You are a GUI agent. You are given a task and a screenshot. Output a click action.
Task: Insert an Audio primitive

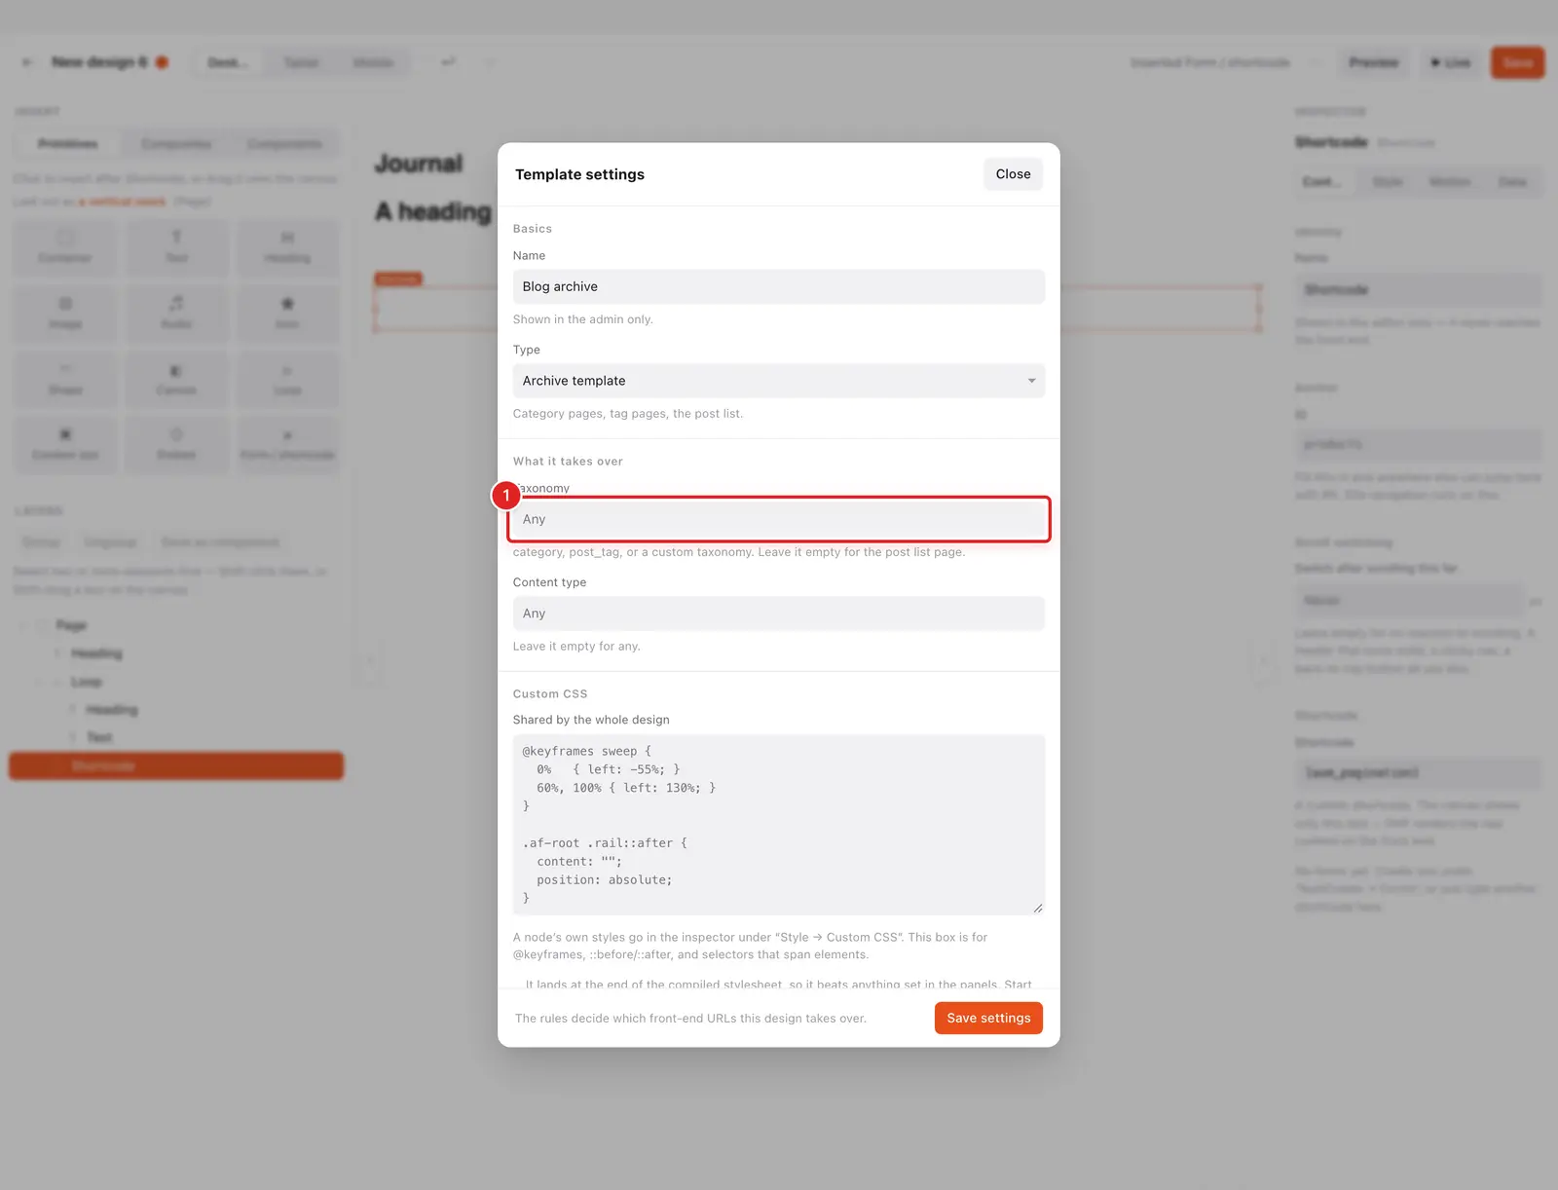click(176, 314)
